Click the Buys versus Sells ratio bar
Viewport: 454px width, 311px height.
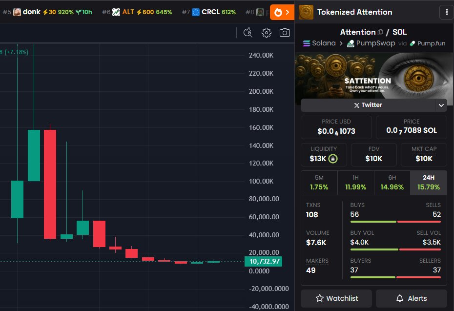tap(395, 222)
